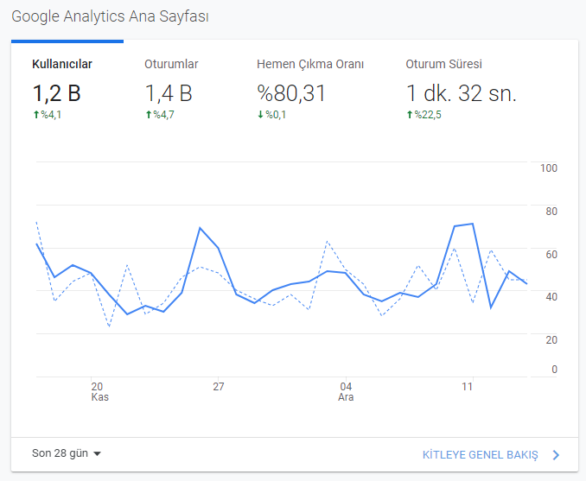Click the %80,31 bounce rate value

(291, 93)
